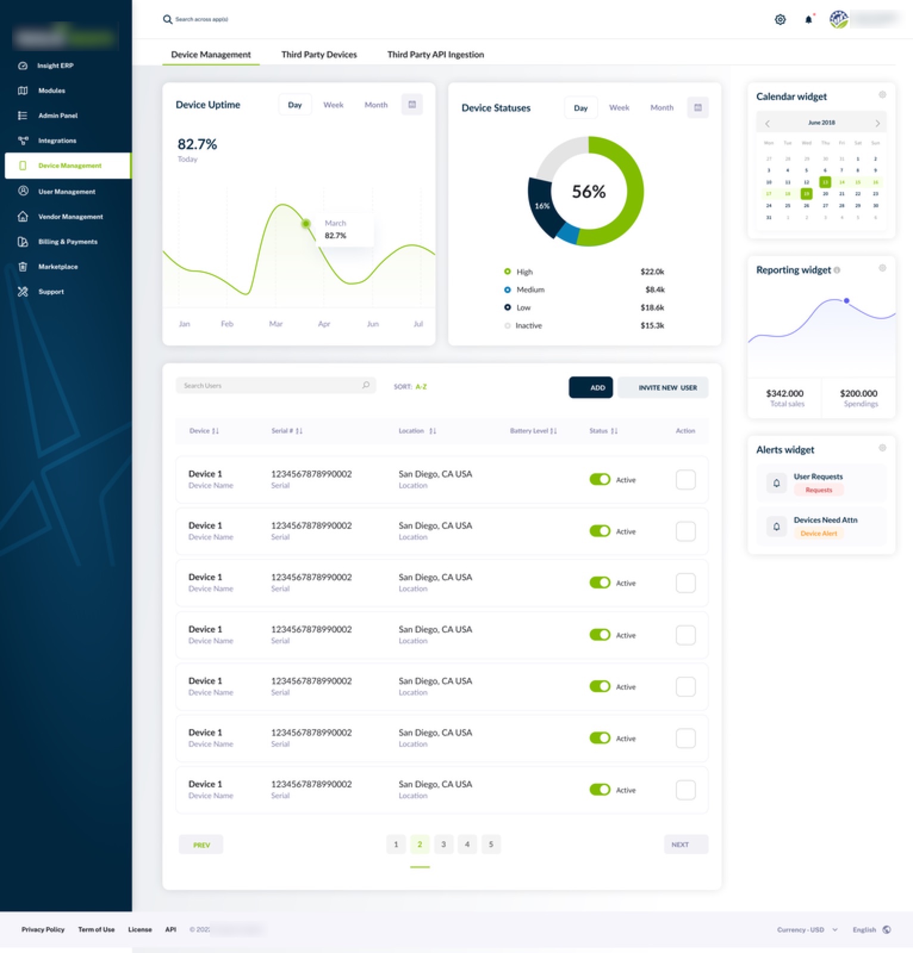
Task: Click the INVITE NEW USER button
Action: point(663,388)
